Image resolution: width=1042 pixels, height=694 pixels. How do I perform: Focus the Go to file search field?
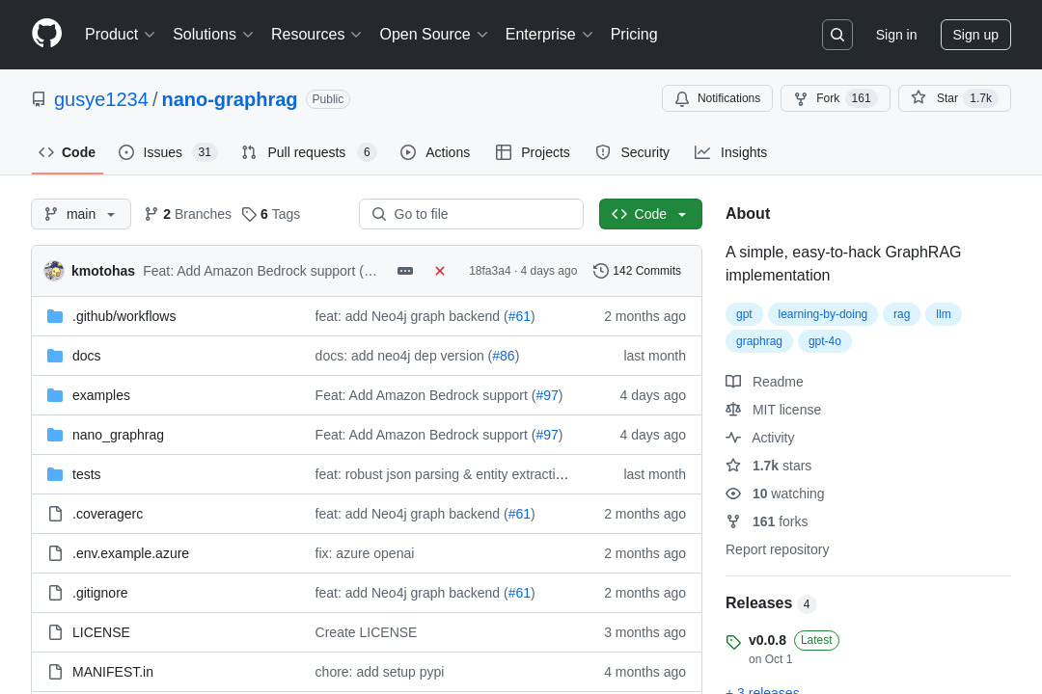point(471,214)
